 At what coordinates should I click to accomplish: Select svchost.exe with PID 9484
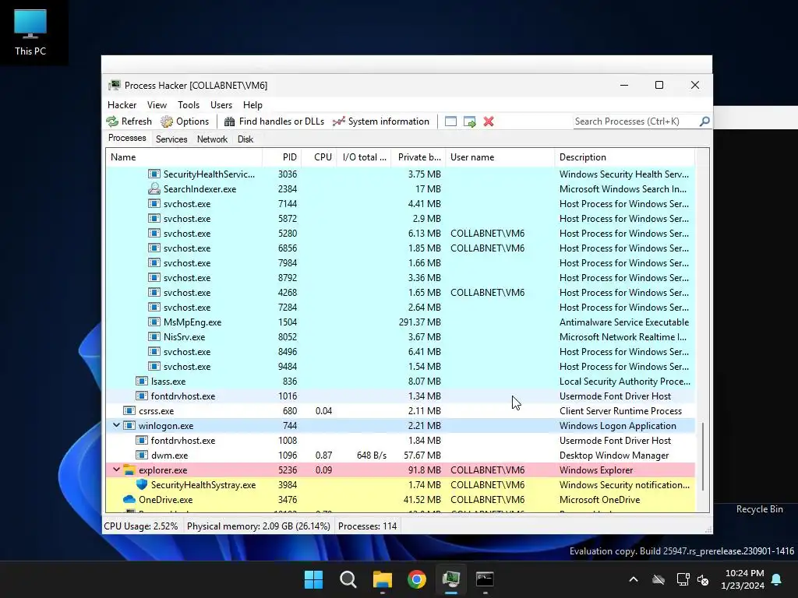(x=400, y=366)
